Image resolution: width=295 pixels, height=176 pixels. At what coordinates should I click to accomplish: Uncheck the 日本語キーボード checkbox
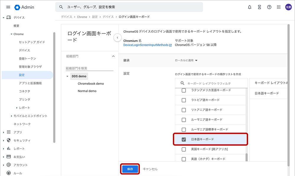click(184, 139)
